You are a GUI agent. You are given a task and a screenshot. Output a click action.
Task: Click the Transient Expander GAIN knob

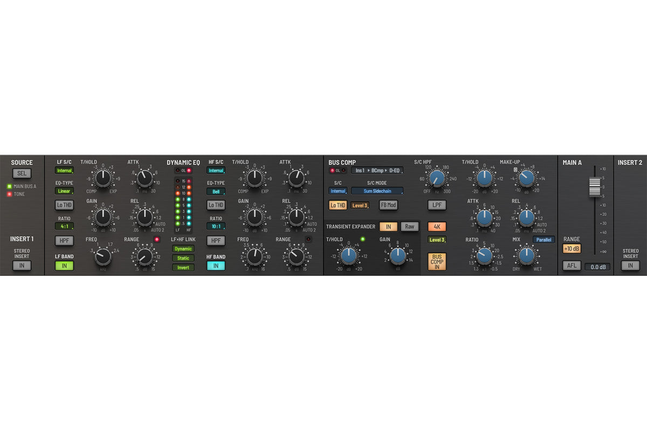pos(398,256)
